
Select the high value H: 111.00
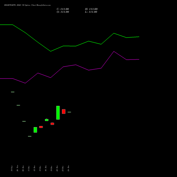pyautogui.click(x=91, y=9)
